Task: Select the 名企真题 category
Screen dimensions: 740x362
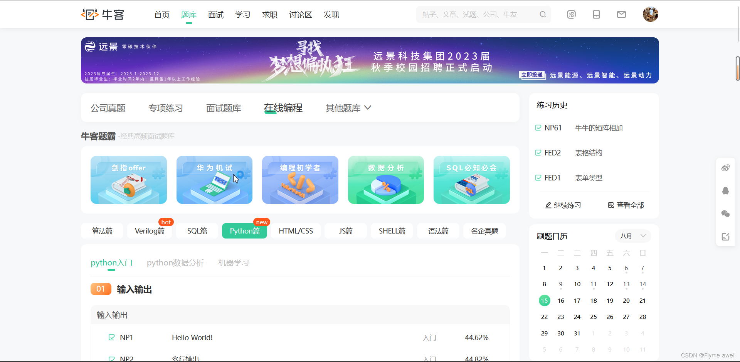Action: pyautogui.click(x=484, y=231)
